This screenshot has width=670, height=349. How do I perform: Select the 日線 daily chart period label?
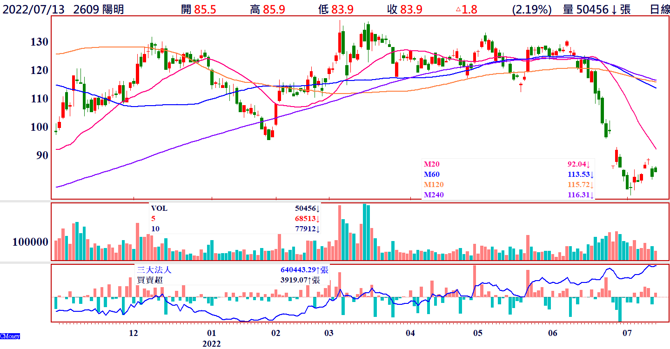(x=659, y=9)
